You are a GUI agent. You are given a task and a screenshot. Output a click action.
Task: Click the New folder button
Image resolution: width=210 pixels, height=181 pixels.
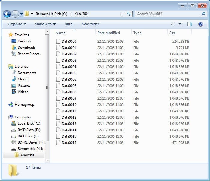pyautogui.click(x=90, y=24)
